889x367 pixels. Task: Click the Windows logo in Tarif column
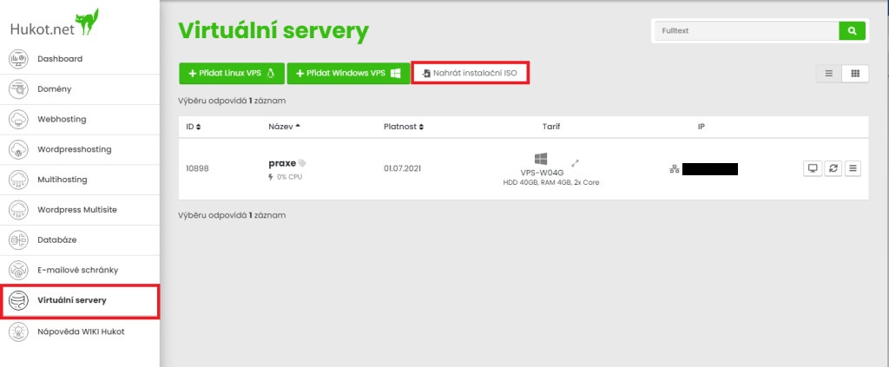click(x=540, y=159)
